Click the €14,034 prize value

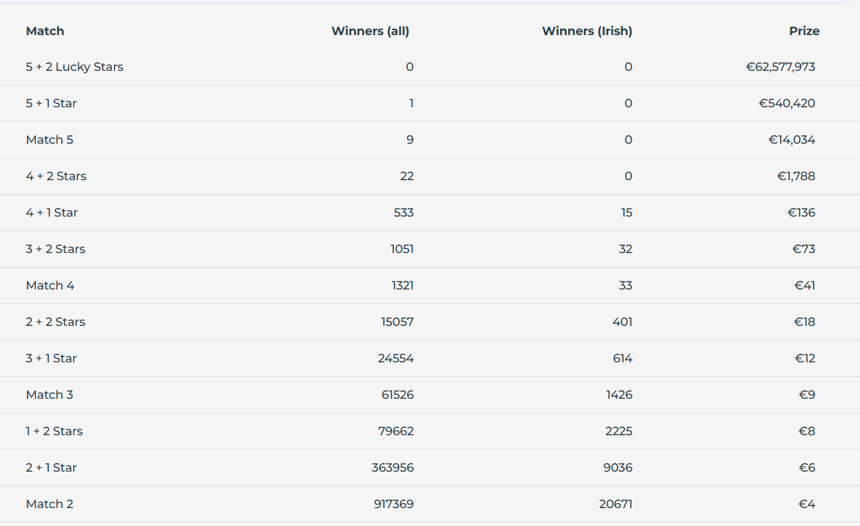792,140
